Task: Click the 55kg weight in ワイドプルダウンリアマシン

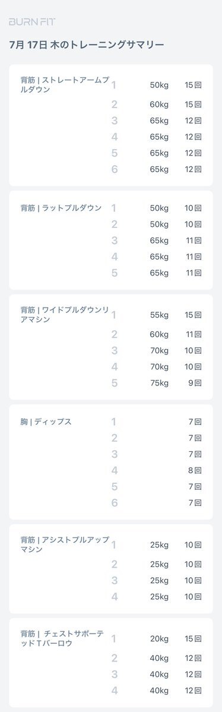Action: (x=159, y=315)
